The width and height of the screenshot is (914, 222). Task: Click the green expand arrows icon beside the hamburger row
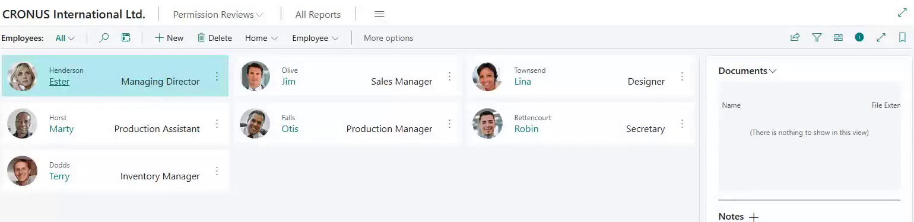[902, 12]
